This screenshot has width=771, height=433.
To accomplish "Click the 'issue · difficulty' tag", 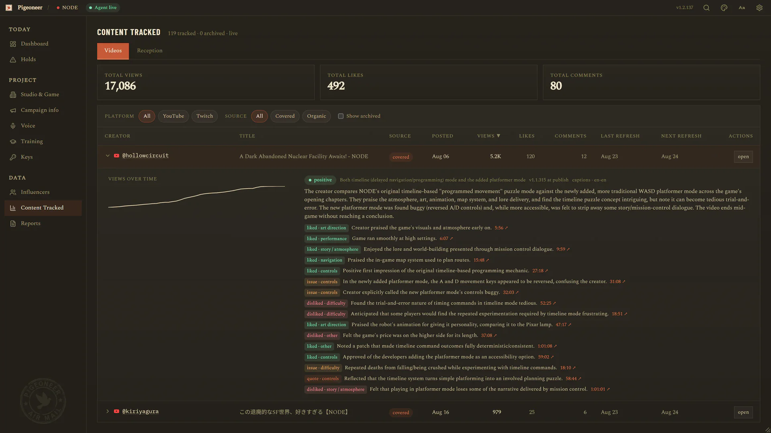I will [x=323, y=368].
